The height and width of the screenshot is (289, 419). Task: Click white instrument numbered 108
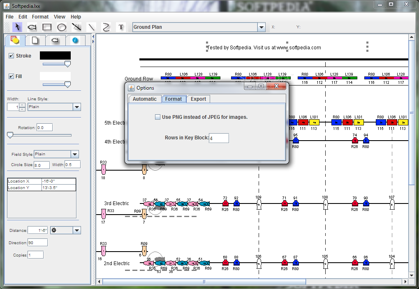[325, 205]
